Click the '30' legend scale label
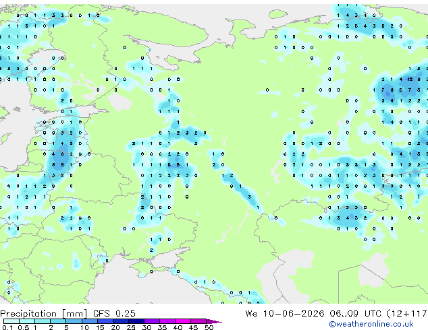 point(147,327)
